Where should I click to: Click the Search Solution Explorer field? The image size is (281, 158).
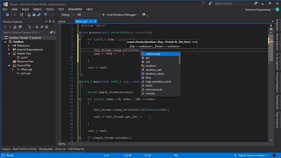pyautogui.click(x=25, y=32)
